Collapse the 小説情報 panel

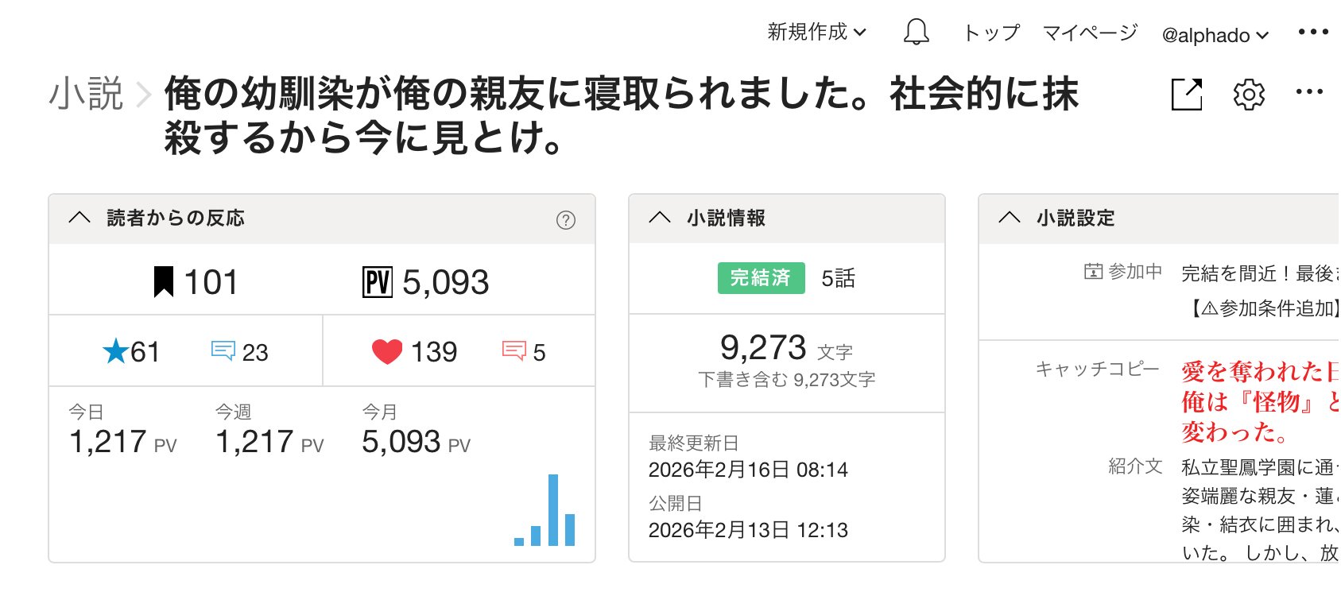tap(660, 218)
